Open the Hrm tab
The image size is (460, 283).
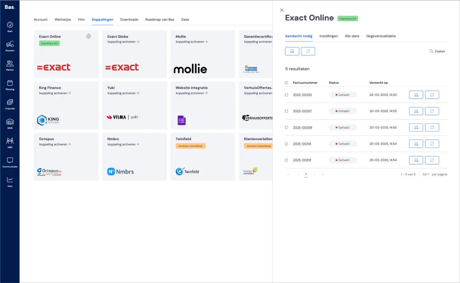coord(81,20)
